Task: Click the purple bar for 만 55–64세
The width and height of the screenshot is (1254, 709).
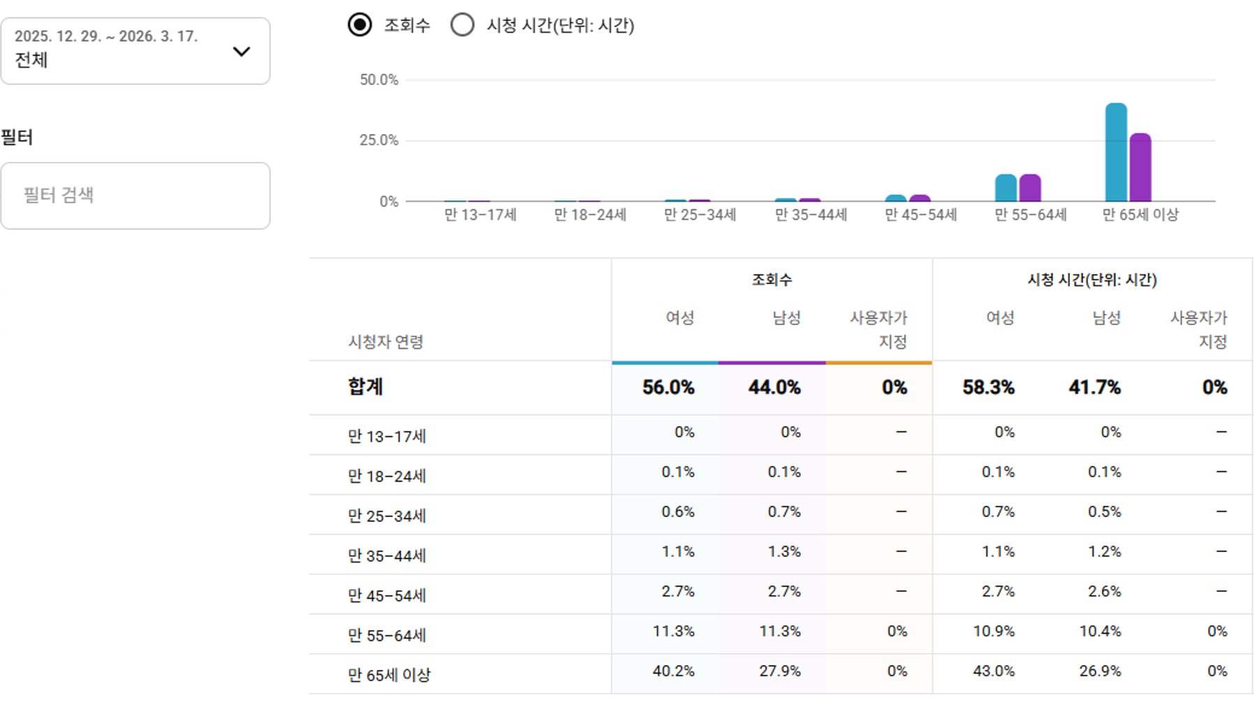Action: 1030,188
